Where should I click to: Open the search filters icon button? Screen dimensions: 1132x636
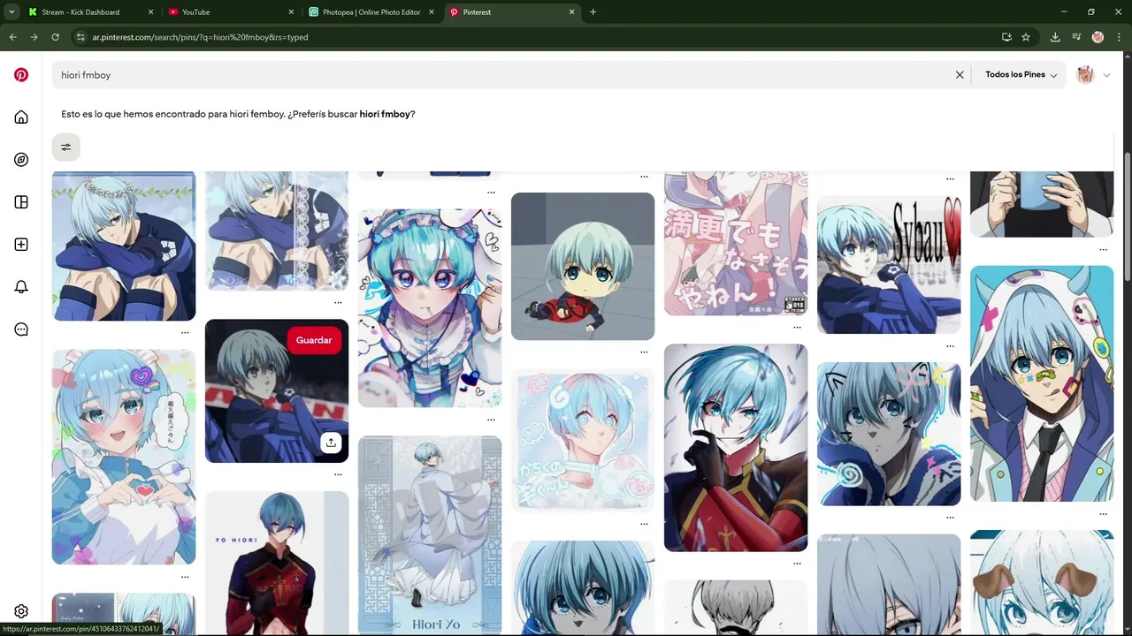[x=66, y=148]
